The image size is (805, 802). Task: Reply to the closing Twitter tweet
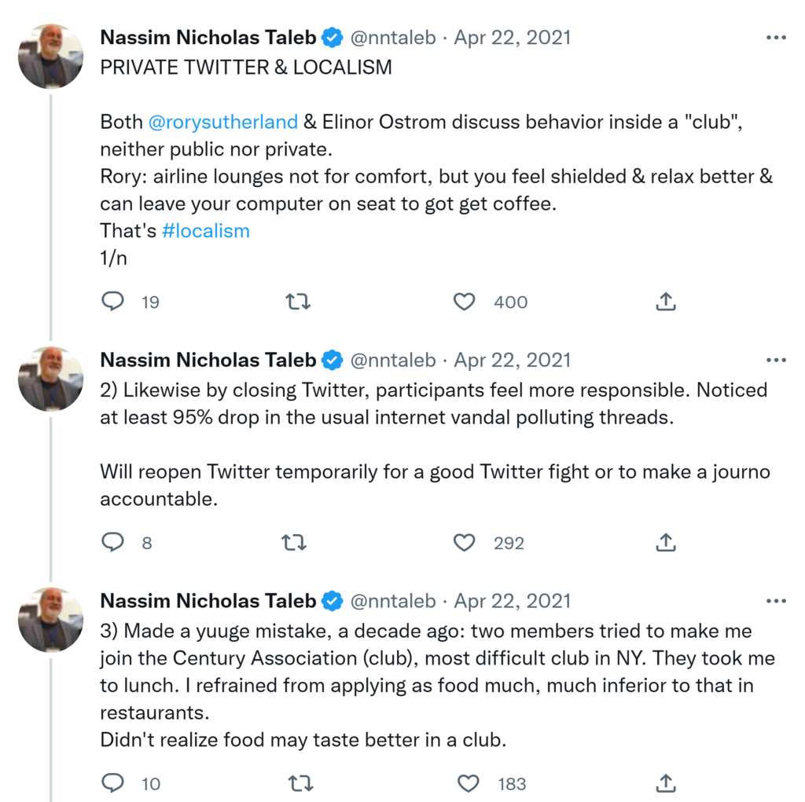pyautogui.click(x=114, y=542)
